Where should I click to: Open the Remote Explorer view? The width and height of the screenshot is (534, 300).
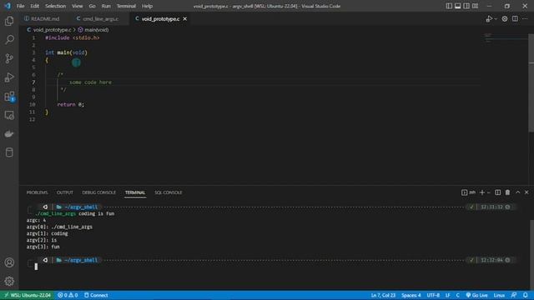tap(9, 115)
